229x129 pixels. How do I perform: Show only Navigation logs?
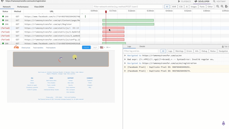[223, 51]
